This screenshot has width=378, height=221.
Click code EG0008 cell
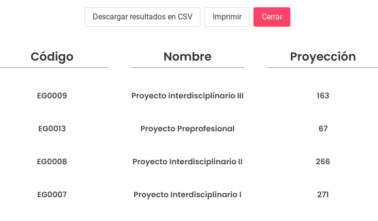click(x=52, y=161)
